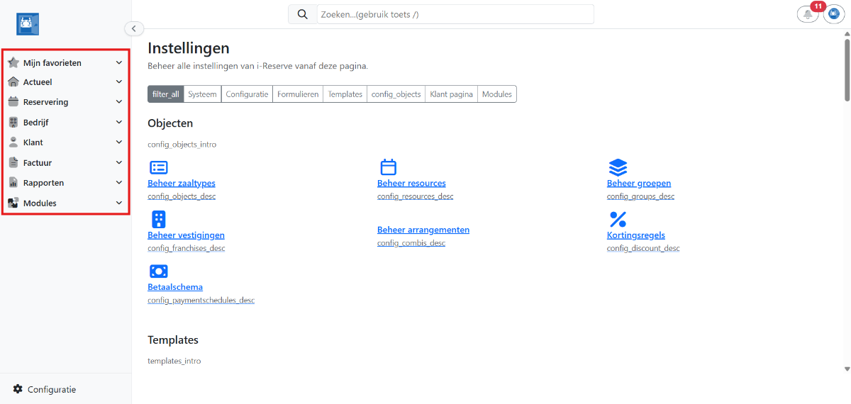Expand the Reservering sidebar section
The height and width of the screenshot is (404, 851).
click(x=65, y=102)
